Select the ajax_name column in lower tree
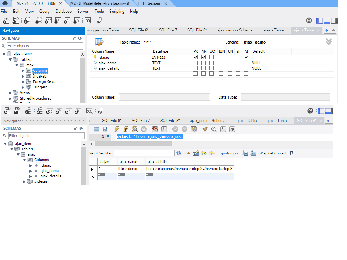 click(49, 171)
